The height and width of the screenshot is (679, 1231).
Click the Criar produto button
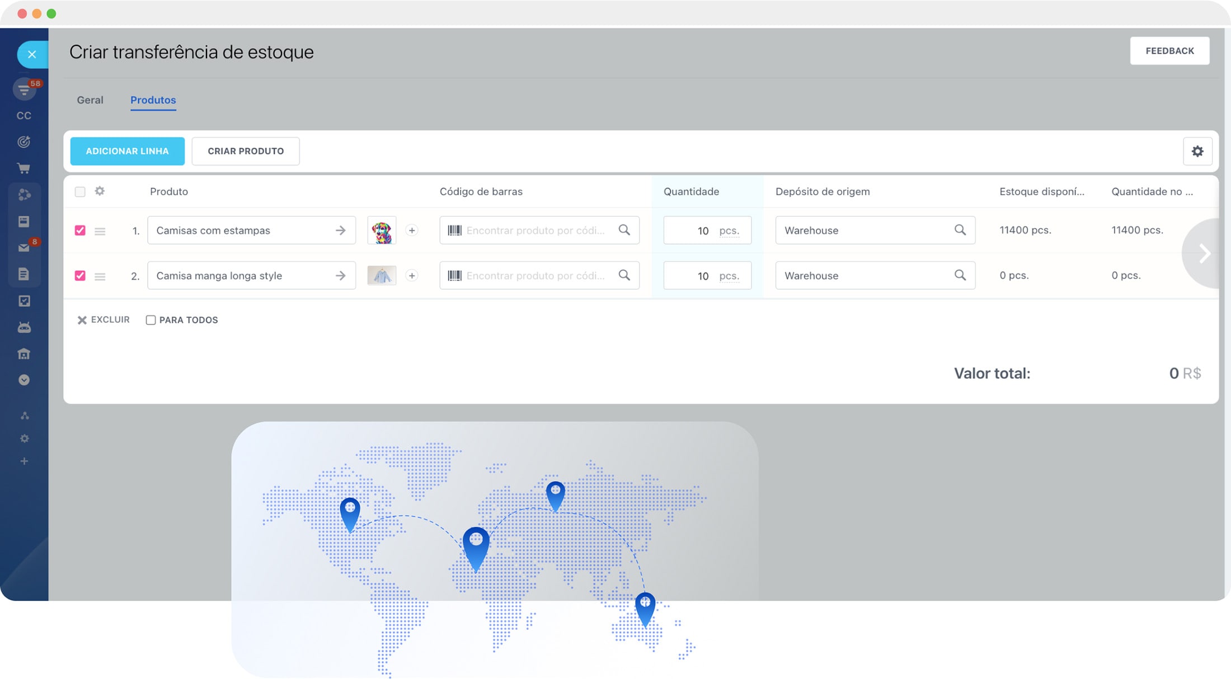tap(246, 151)
